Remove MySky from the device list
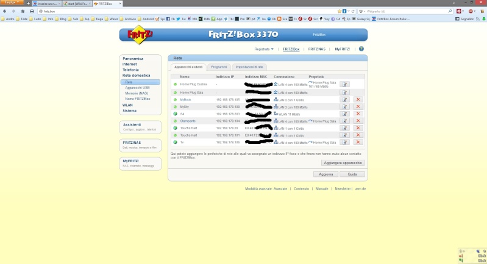Viewport: 487px width, 264px height. tap(358, 107)
